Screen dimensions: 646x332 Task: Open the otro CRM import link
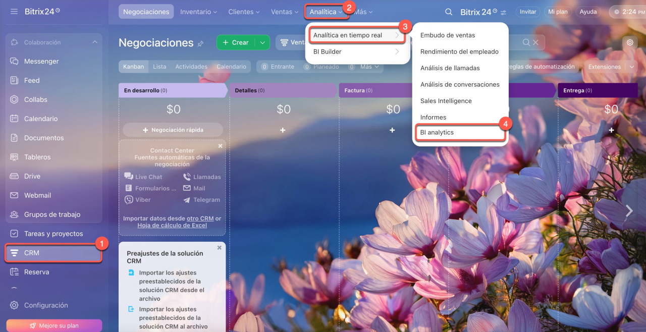click(200, 218)
